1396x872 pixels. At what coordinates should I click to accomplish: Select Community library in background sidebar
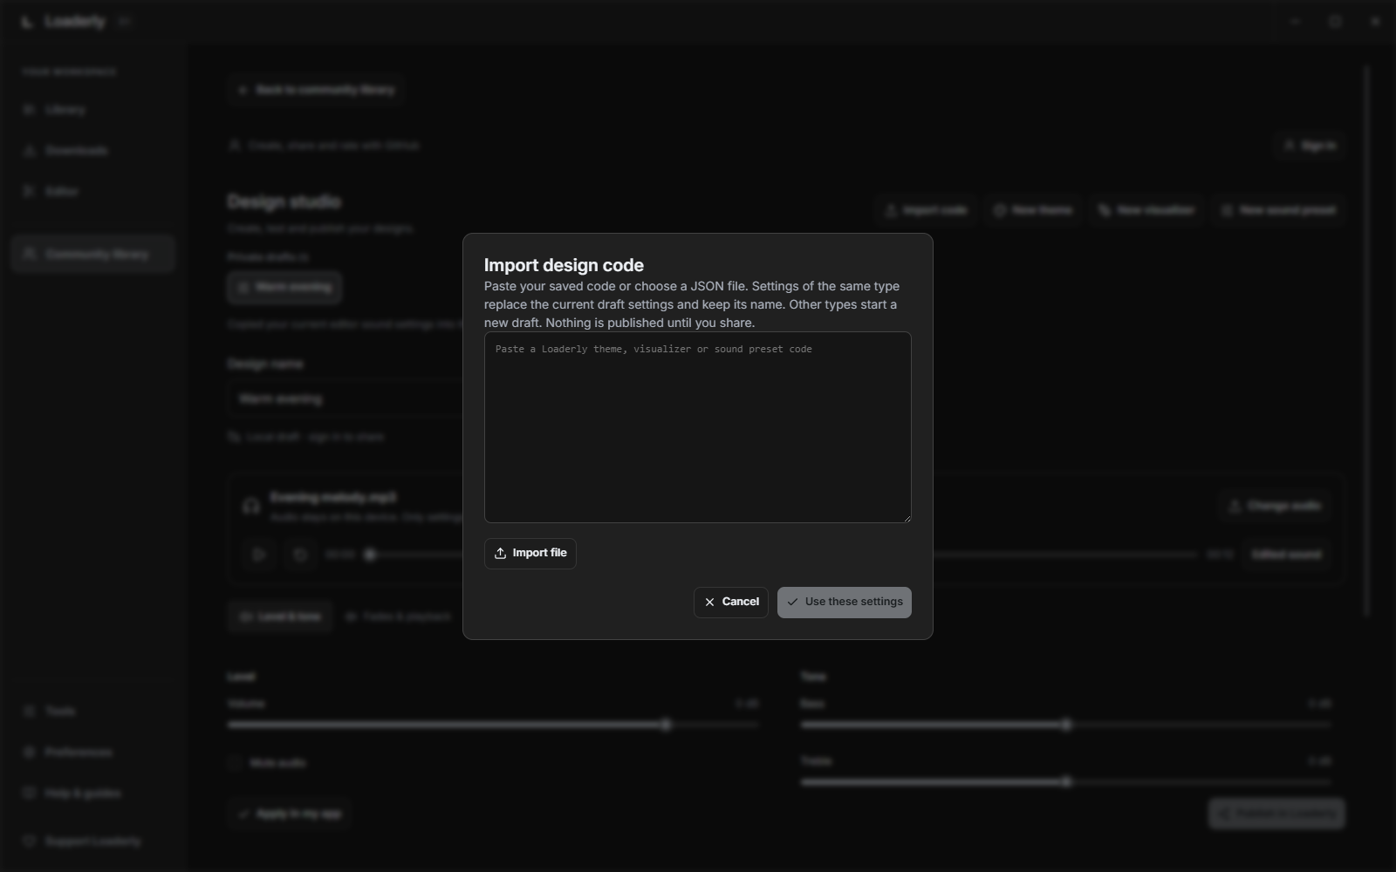tap(93, 254)
